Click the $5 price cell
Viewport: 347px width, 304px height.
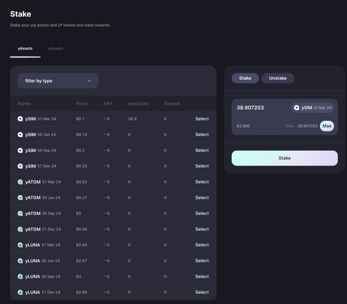pyautogui.click(x=79, y=213)
